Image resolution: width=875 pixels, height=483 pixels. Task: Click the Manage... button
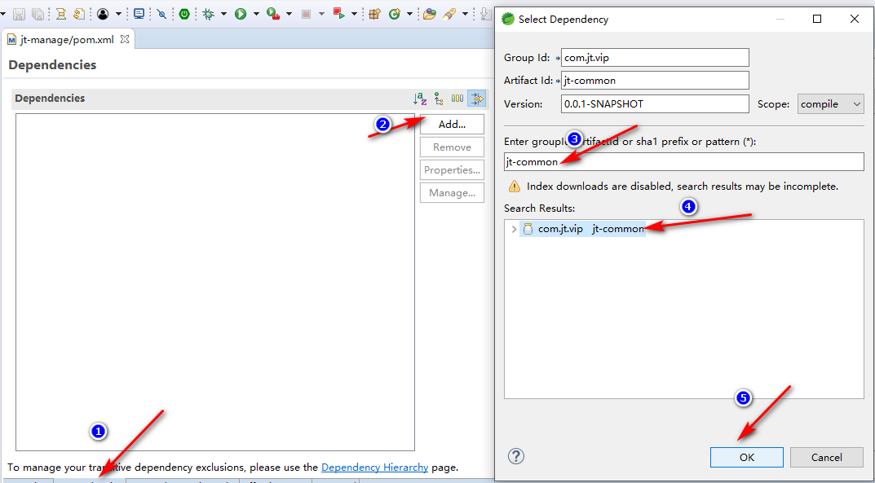(452, 193)
